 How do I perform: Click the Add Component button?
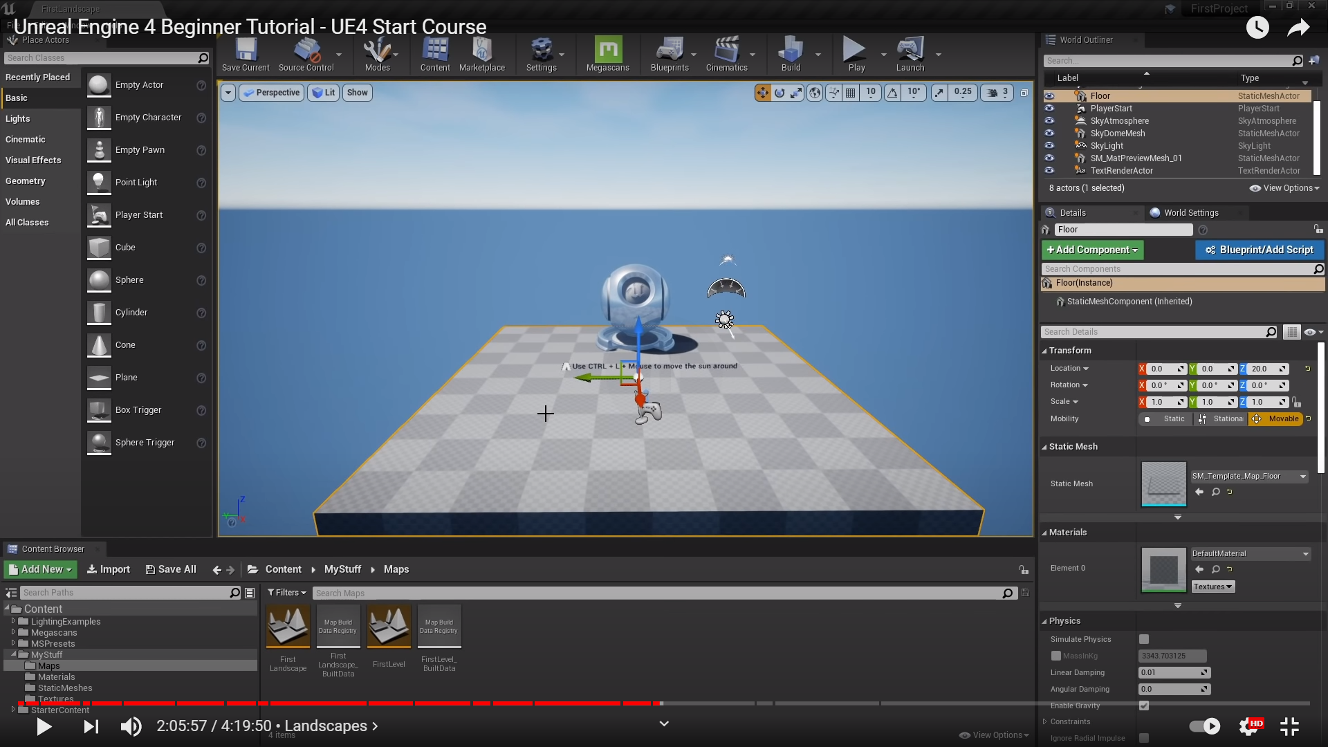click(x=1092, y=250)
